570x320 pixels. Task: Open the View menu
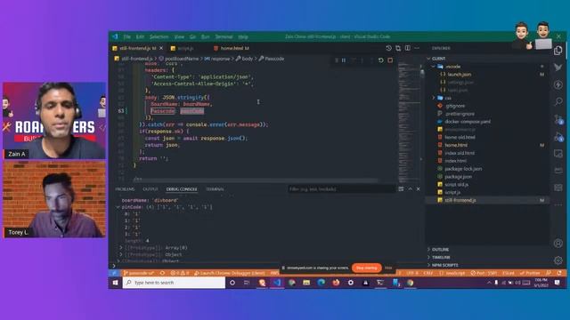tap(179, 37)
